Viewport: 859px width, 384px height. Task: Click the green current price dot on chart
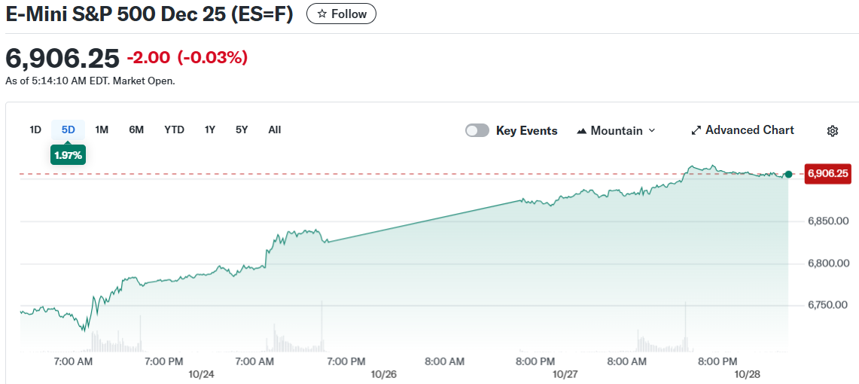click(x=787, y=174)
